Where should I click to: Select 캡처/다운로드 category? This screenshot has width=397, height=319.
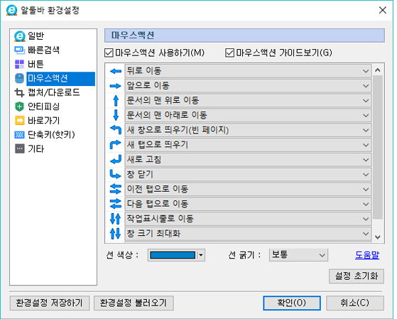[54, 93]
